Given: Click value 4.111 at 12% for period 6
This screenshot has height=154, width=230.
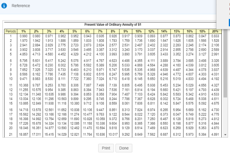Looking at the screenshot, I should (151, 61).
